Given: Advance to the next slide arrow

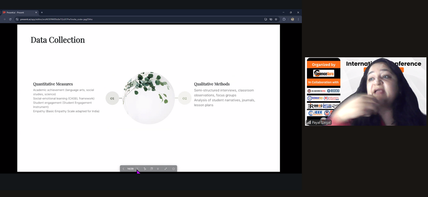Looking at the screenshot, I should click(x=138, y=169).
